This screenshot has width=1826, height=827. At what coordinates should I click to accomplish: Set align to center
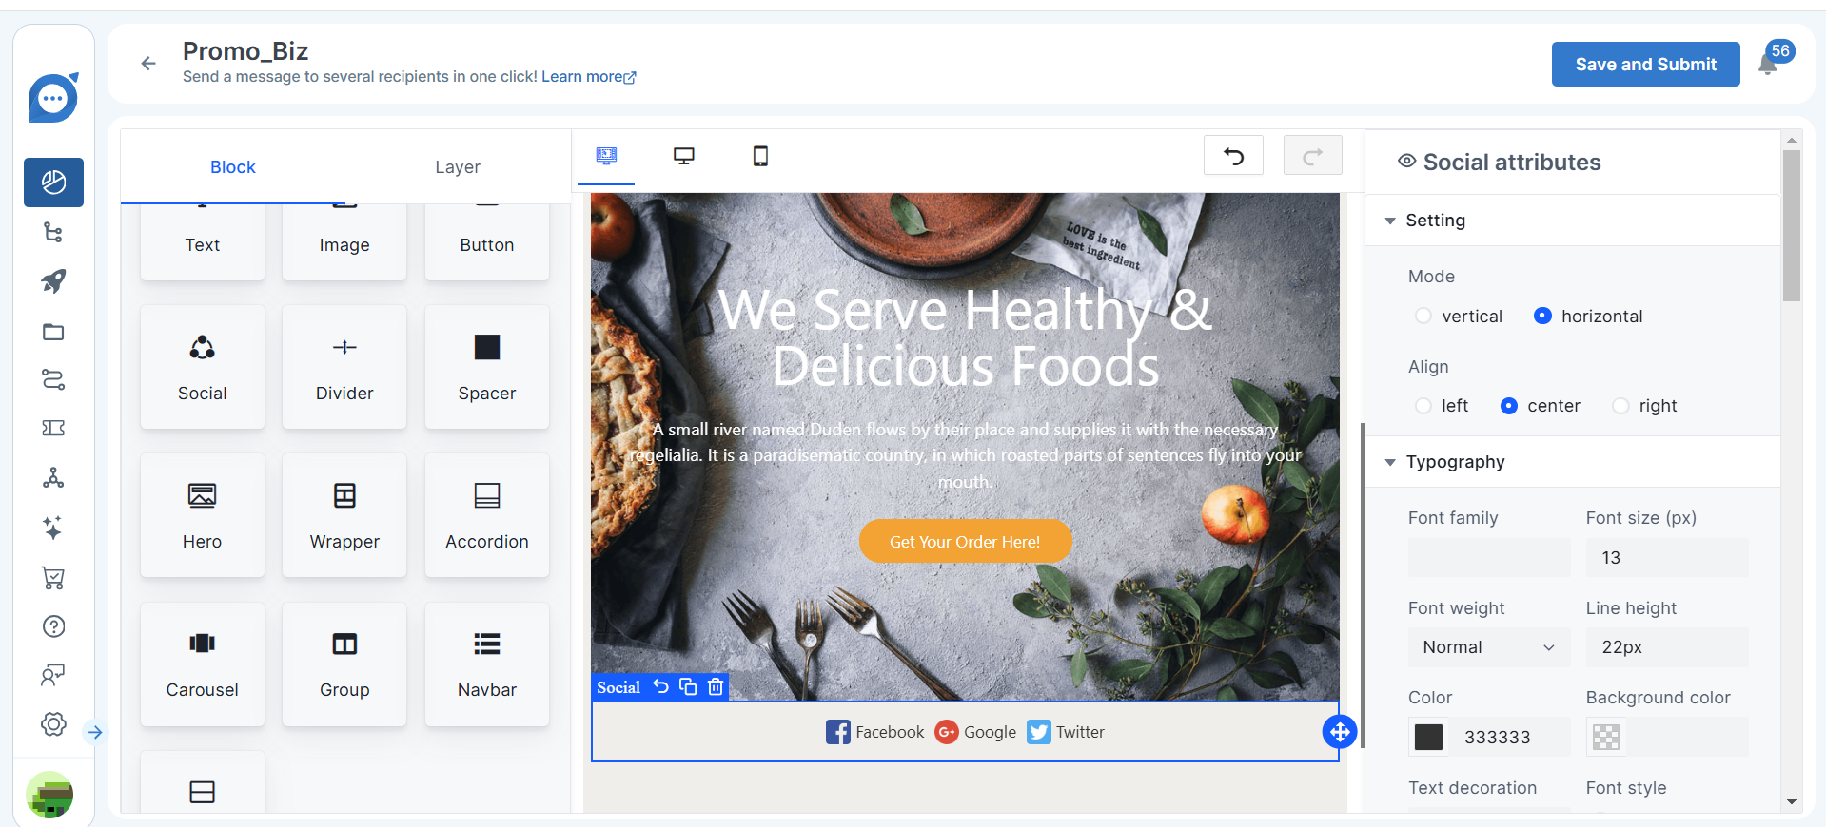pyautogui.click(x=1509, y=406)
